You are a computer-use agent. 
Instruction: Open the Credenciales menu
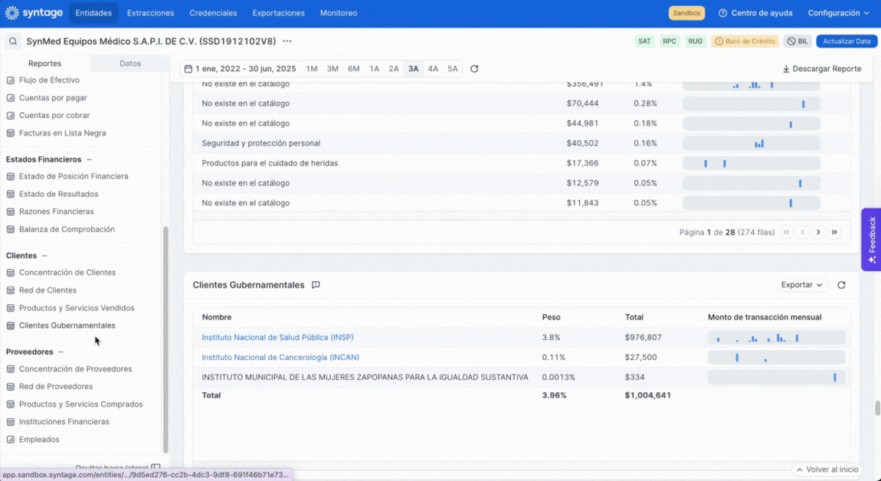pos(213,13)
